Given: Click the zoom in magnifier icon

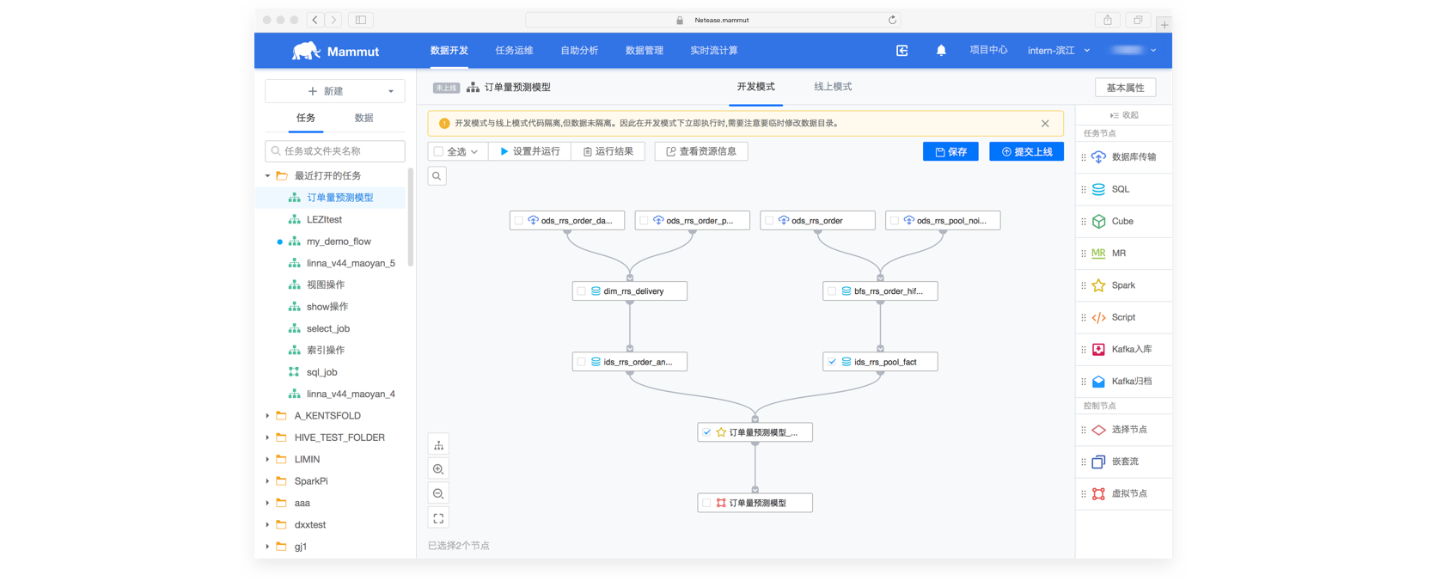Looking at the screenshot, I should click(x=438, y=469).
